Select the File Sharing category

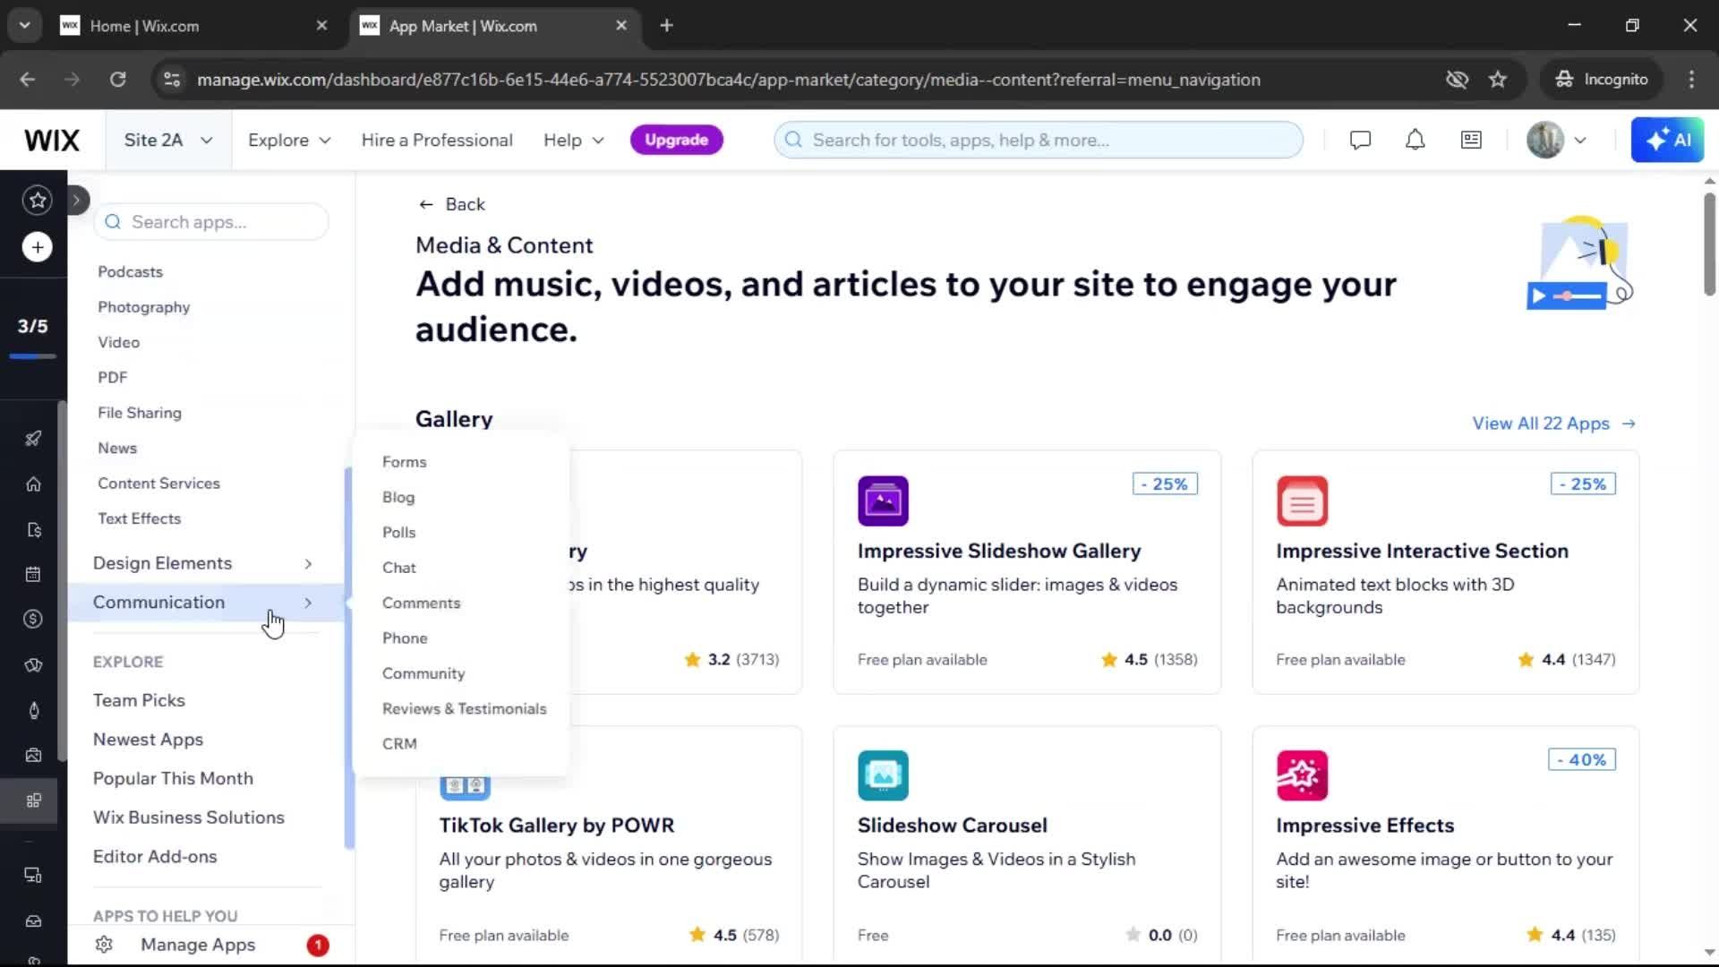point(140,413)
